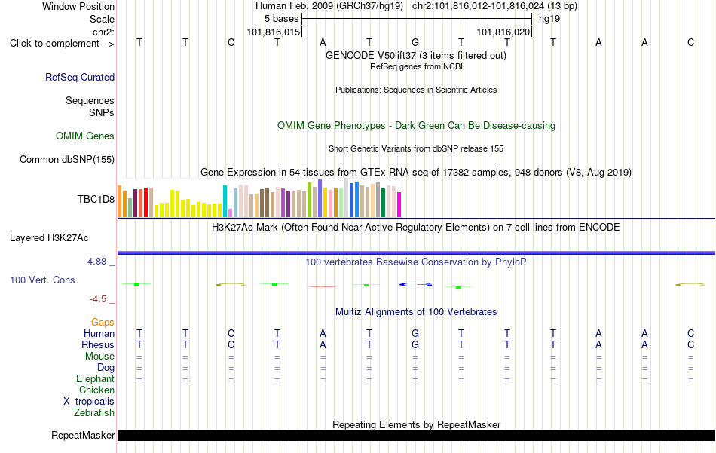This screenshot has width=716, height=453.
Task: Click the G base in the reference sequence row
Action: pyautogui.click(x=415, y=42)
